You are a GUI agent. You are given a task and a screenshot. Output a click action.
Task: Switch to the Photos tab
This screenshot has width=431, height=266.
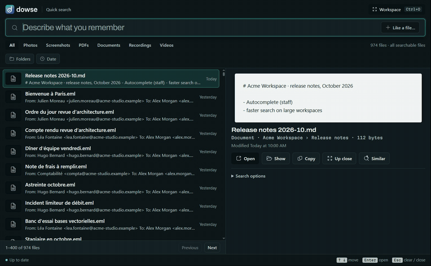click(30, 45)
